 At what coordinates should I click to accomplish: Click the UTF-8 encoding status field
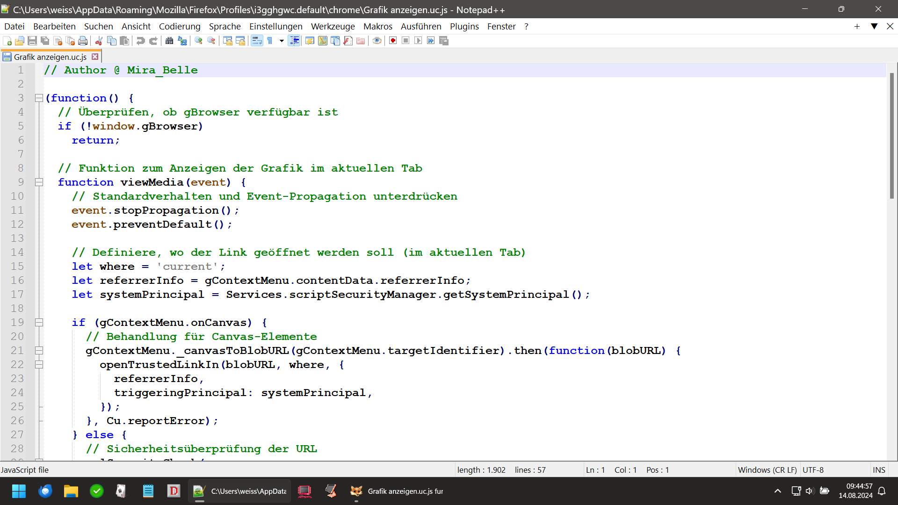813,470
